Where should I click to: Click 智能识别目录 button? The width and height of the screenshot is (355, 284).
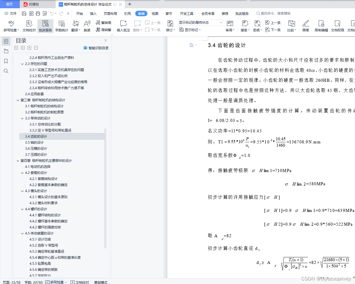click(x=96, y=48)
